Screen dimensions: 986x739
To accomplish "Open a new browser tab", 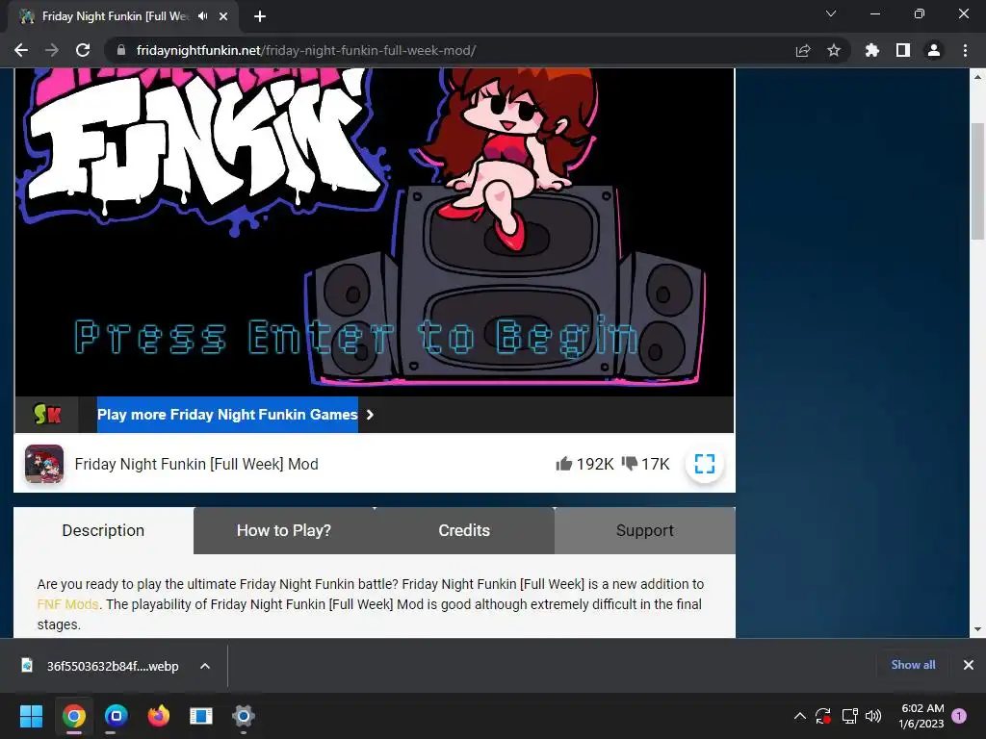I will click(260, 16).
